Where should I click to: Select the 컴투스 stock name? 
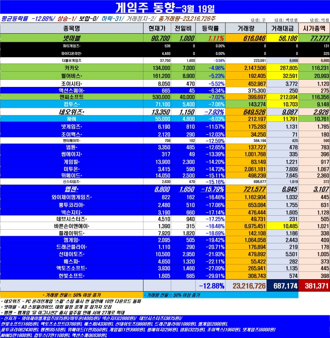click(71, 104)
